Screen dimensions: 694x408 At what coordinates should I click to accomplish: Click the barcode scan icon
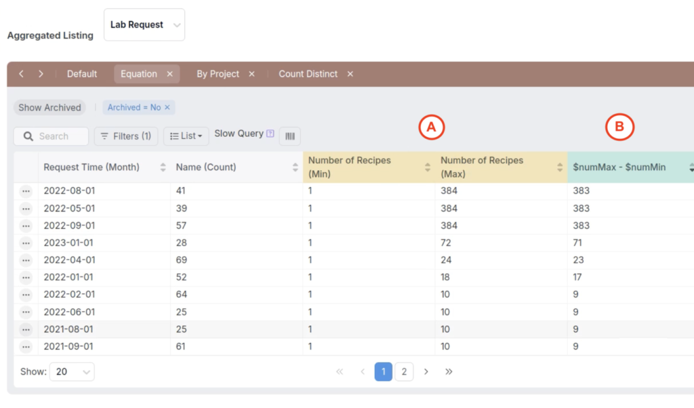pyautogui.click(x=290, y=136)
